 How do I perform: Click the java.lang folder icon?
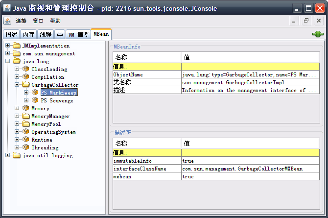[17, 61]
